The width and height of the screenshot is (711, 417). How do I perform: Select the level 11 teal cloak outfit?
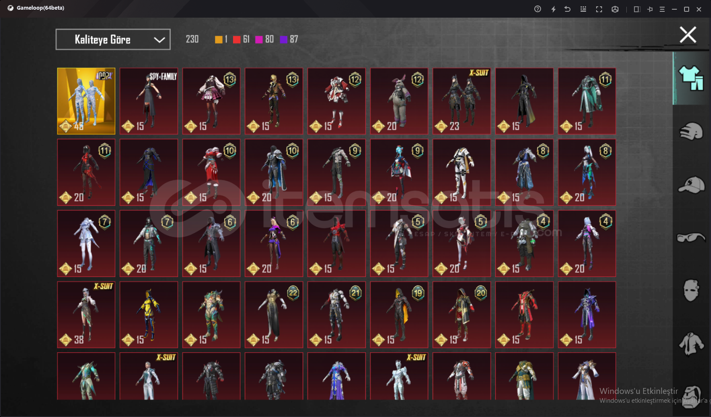click(x=587, y=101)
